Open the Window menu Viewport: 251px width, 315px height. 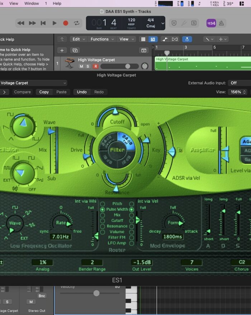pyautogui.click(x=32, y=4)
